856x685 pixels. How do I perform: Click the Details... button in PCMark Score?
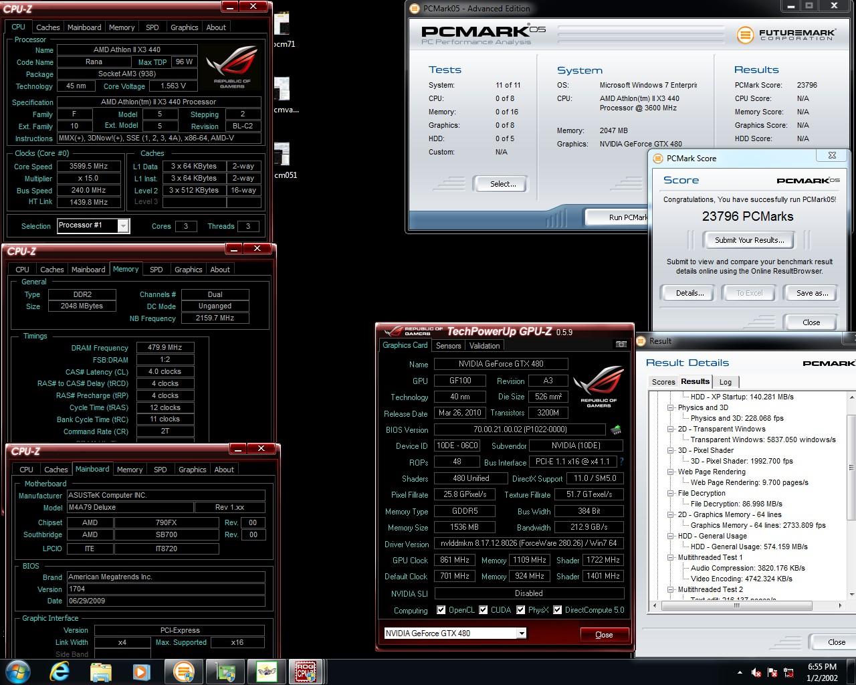tap(689, 293)
